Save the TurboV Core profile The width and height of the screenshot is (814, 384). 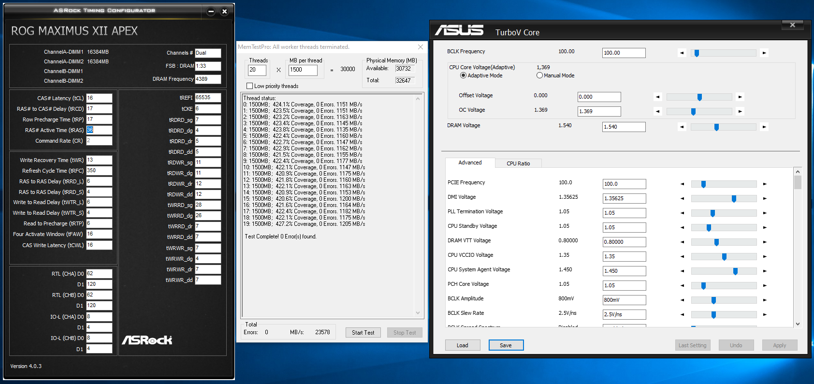[506, 345]
